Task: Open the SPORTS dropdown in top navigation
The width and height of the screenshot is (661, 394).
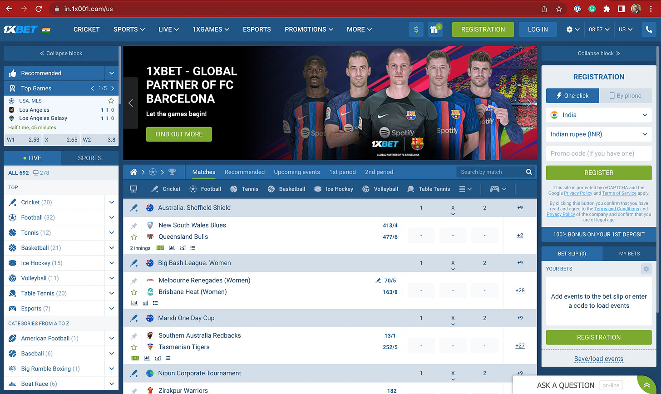Action: coord(129,30)
